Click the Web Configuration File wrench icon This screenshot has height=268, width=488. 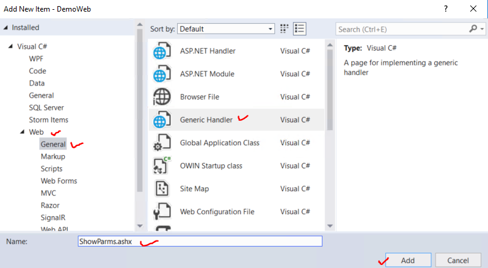pos(162,212)
